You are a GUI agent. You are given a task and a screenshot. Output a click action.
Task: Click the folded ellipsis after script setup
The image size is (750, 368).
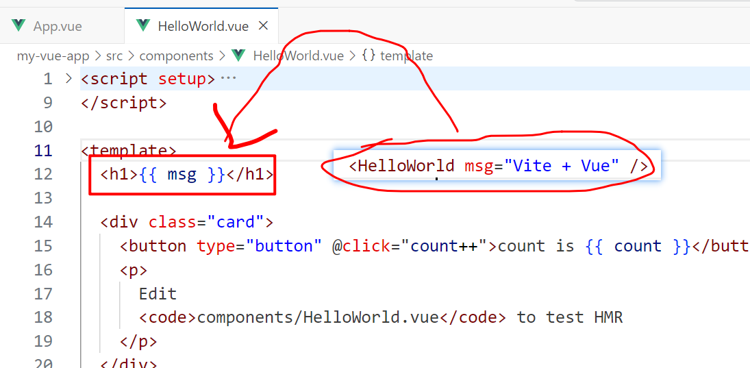click(x=228, y=79)
